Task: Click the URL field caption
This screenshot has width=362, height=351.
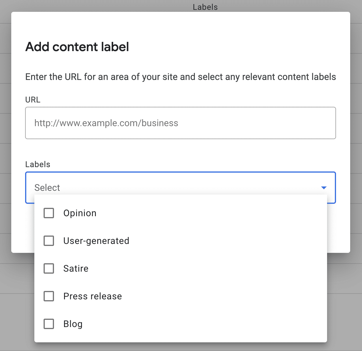Action: 33,100
